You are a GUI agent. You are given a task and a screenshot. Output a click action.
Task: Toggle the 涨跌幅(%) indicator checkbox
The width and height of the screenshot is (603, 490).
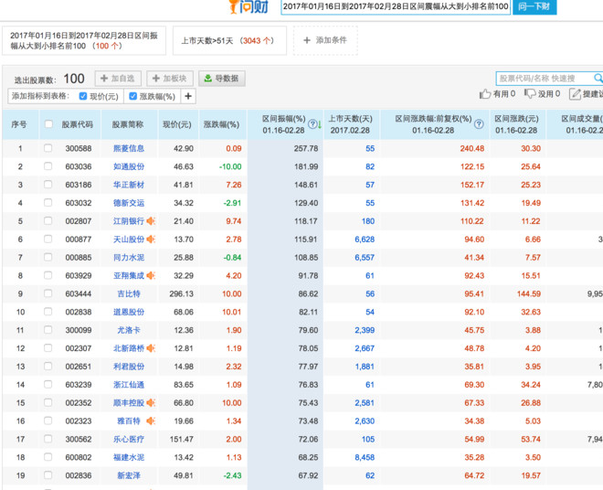132,96
